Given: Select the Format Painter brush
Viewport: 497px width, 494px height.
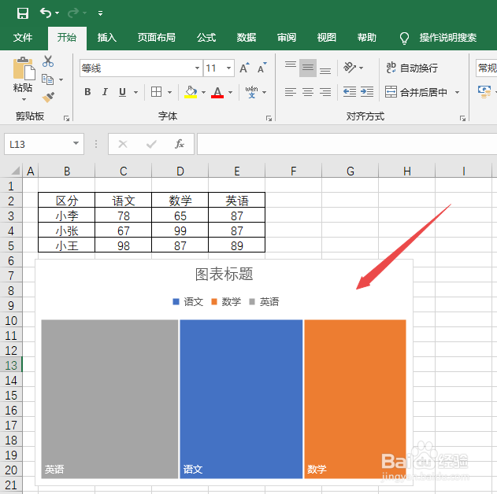Looking at the screenshot, I should [48, 98].
